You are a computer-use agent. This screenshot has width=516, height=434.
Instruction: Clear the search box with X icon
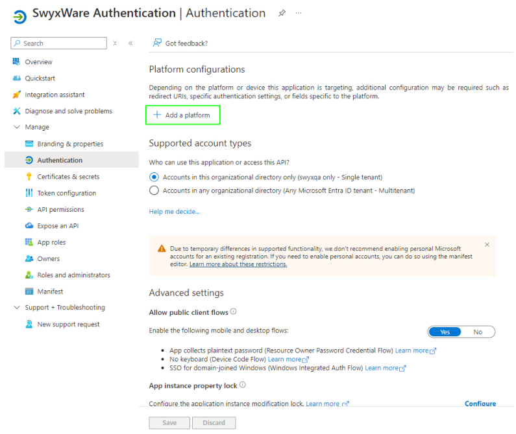pyautogui.click(x=115, y=43)
